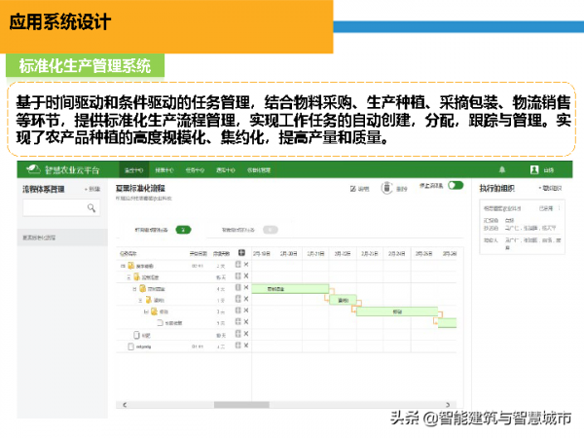Click the X icon in the first Gantt bar's row
Viewport: 584px width, 438px height.
(x=246, y=287)
